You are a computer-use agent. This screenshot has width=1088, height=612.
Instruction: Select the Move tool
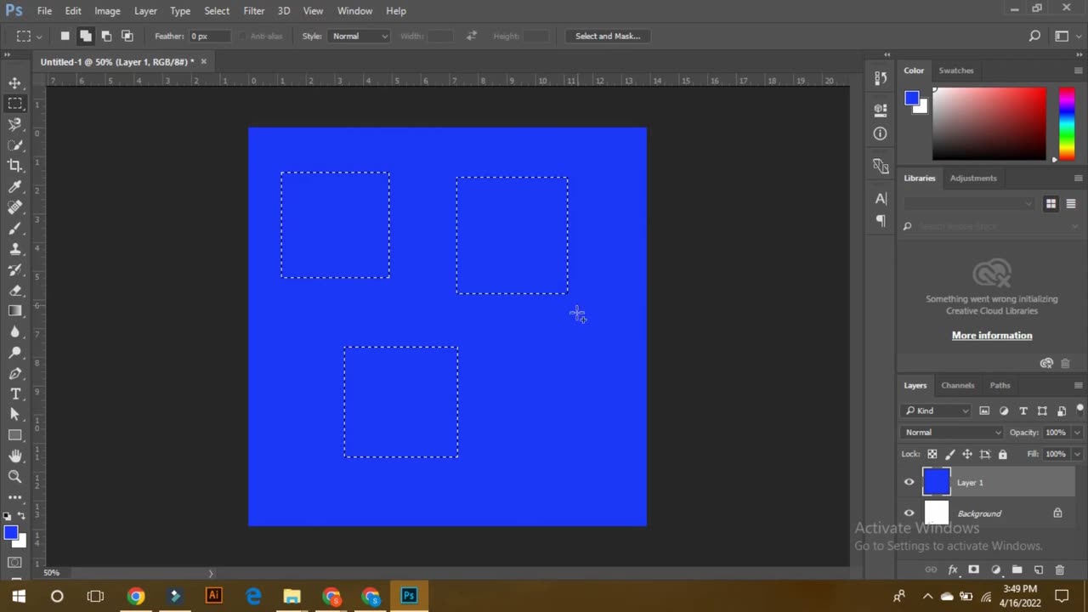(15, 82)
